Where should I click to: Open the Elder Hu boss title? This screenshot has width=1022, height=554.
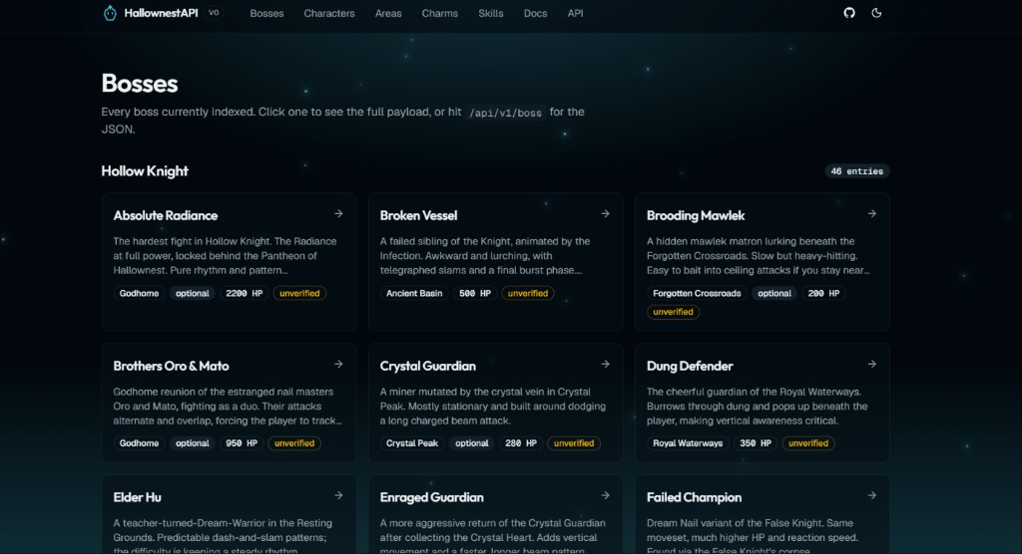(x=137, y=497)
